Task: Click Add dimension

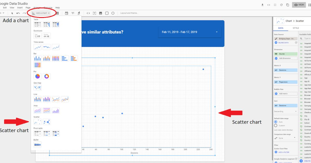Action: click(286, 58)
